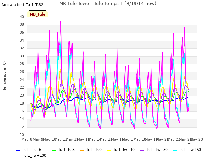Click the purple Tul1_Tw+30 legend swatch

pos(142,150)
